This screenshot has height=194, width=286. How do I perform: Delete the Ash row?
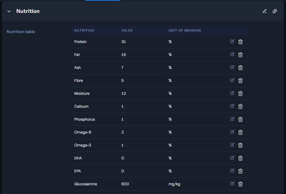coord(240,68)
